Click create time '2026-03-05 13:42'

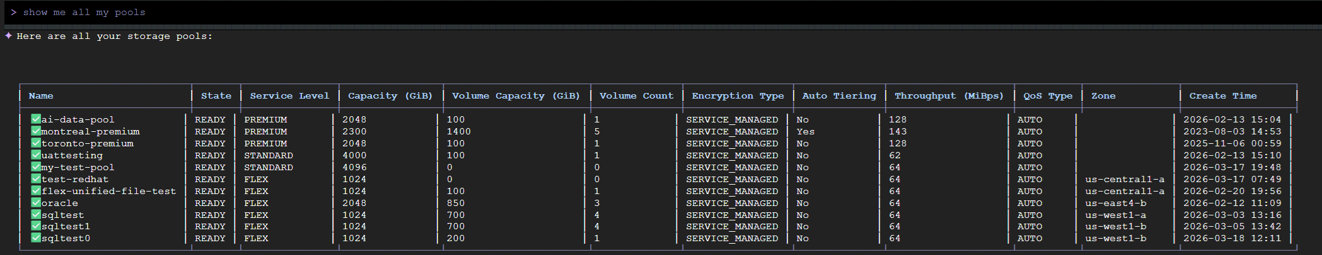pos(1232,226)
